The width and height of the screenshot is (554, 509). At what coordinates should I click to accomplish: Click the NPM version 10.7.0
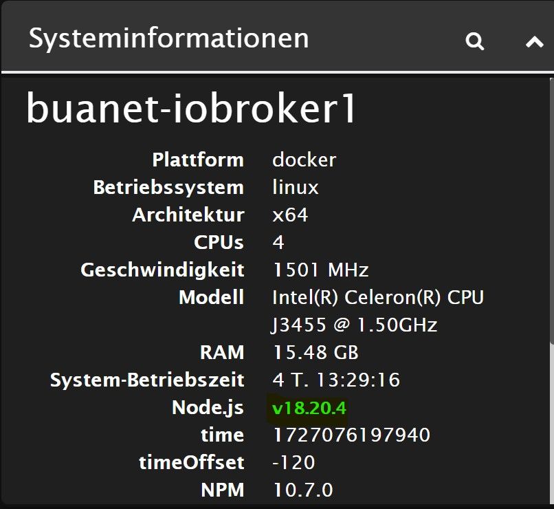[x=302, y=490]
